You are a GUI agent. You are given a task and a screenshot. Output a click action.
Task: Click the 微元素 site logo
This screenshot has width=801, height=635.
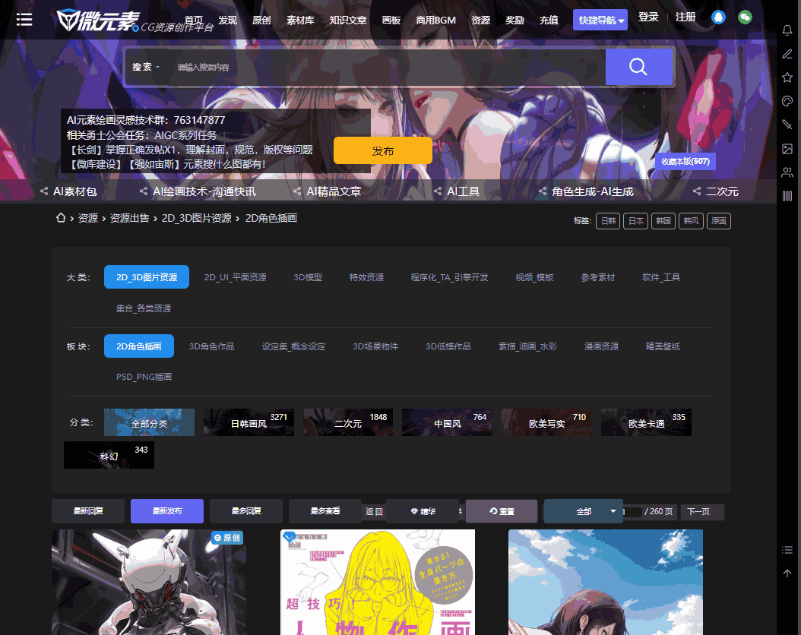click(97, 21)
